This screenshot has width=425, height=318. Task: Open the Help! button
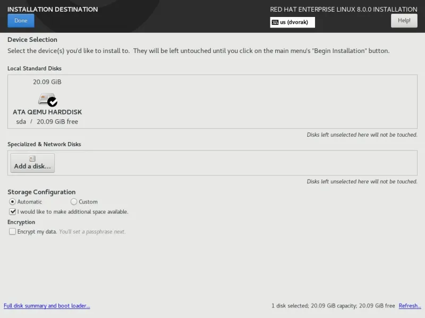tap(404, 21)
